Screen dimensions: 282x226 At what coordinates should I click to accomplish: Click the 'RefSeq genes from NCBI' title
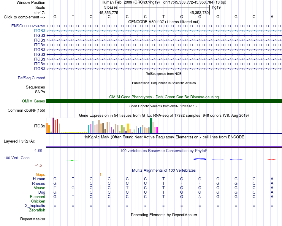click(164, 74)
